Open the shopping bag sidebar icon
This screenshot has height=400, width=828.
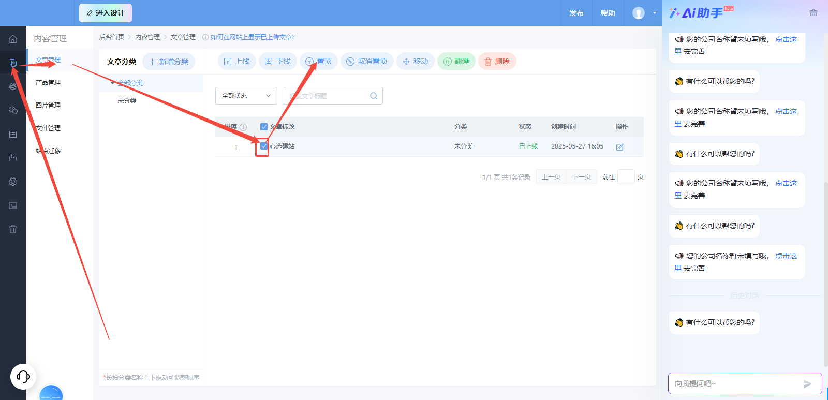point(13,158)
